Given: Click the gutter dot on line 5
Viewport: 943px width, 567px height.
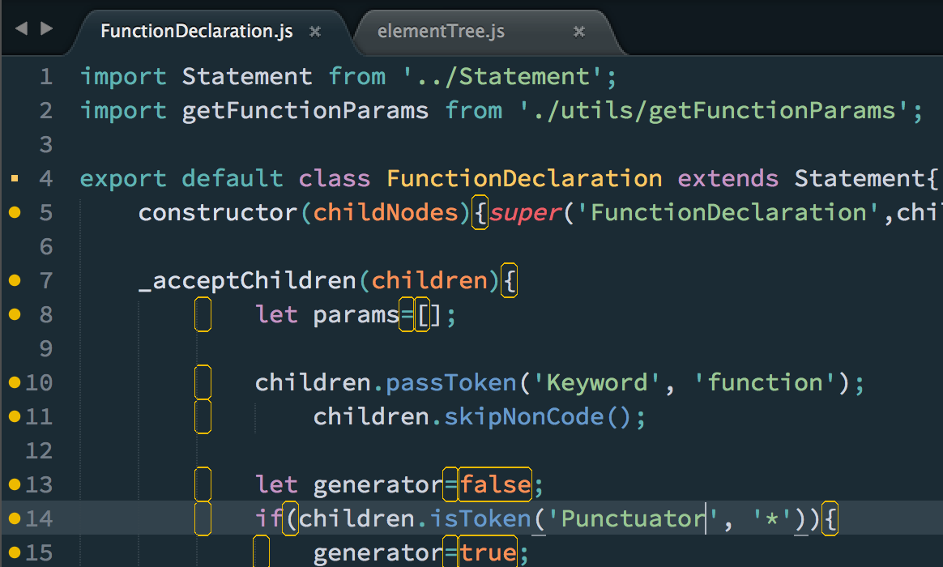Looking at the screenshot, I should tap(15, 212).
